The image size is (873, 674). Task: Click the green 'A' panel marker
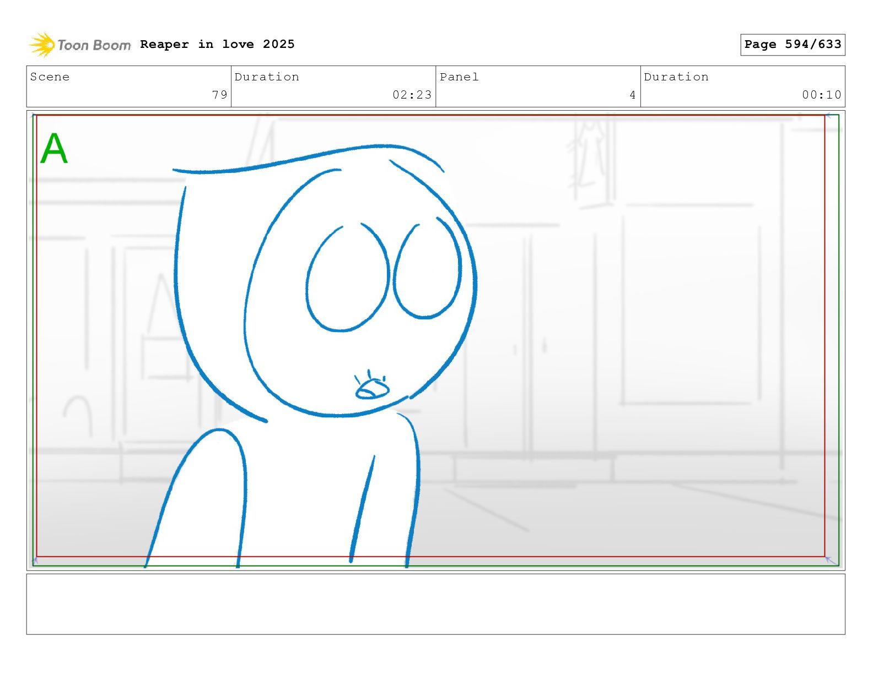click(x=54, y=148)
